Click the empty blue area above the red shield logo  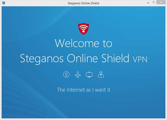tap(83, 14)
